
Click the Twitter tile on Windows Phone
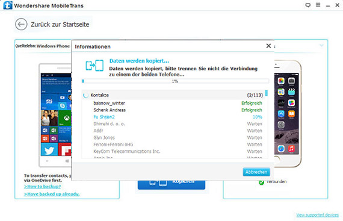tap(49, 149)
